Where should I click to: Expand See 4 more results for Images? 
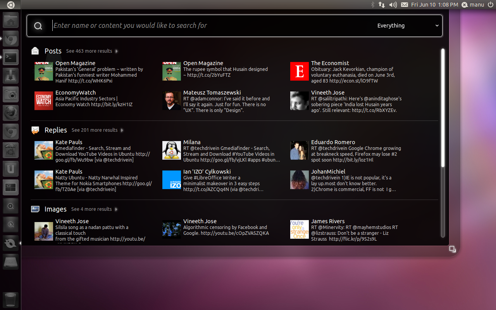(x=94, y=209)
